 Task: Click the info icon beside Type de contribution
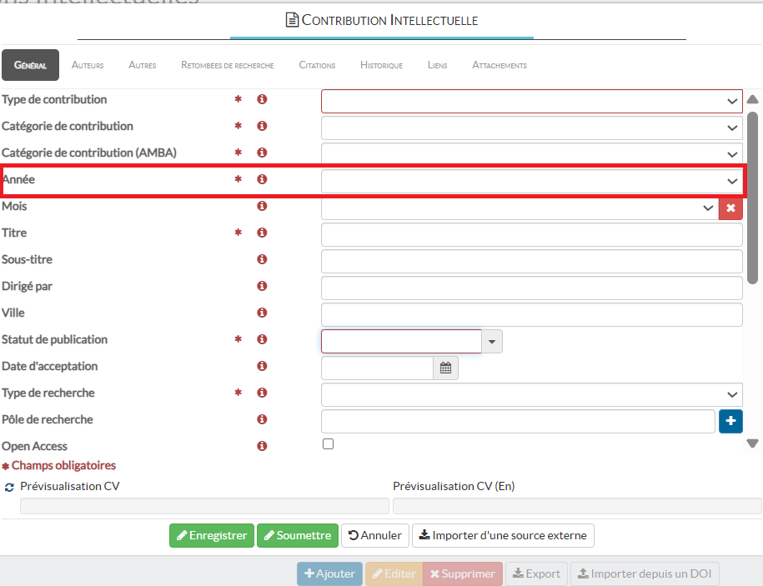coord(262,99)
